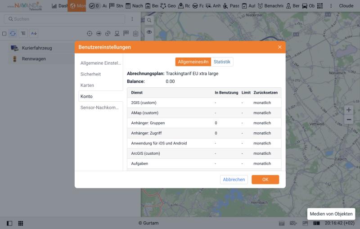Open the Geozonen polygon tab
The width and height of the screenshot is (360, 229).
[x=168, y=6]
